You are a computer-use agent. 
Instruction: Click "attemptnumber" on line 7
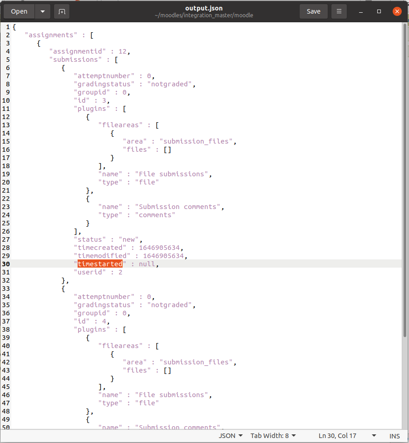104,76
